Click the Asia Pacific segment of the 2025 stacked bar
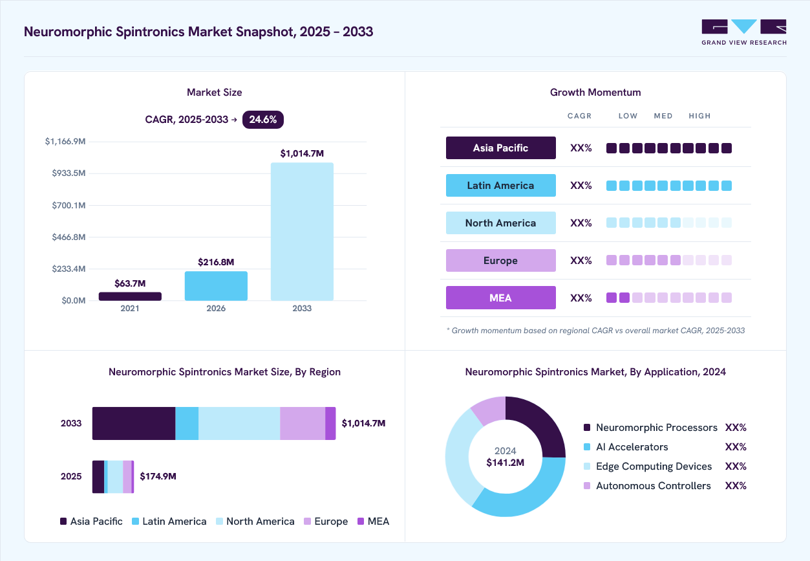Image resolution: width=810 pixels, height=561 pixels. coord(98,477)
